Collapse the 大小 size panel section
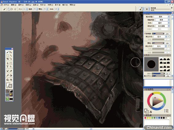The image size is (174, 130). click(x=145, y=55)
